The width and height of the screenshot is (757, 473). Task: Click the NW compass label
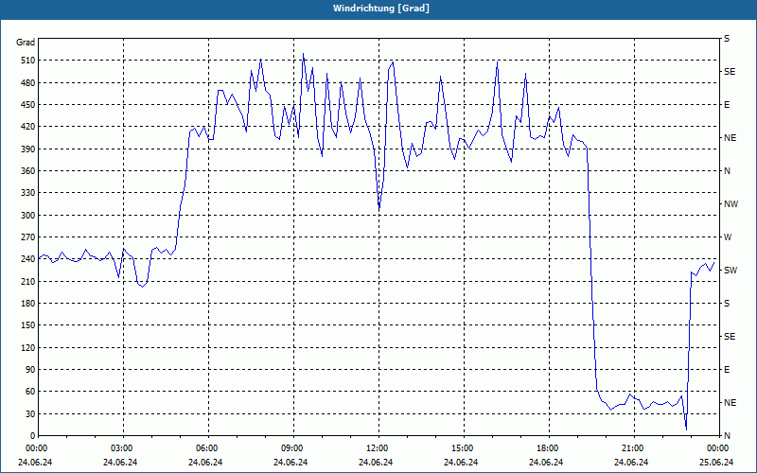(x=731, y=204)
